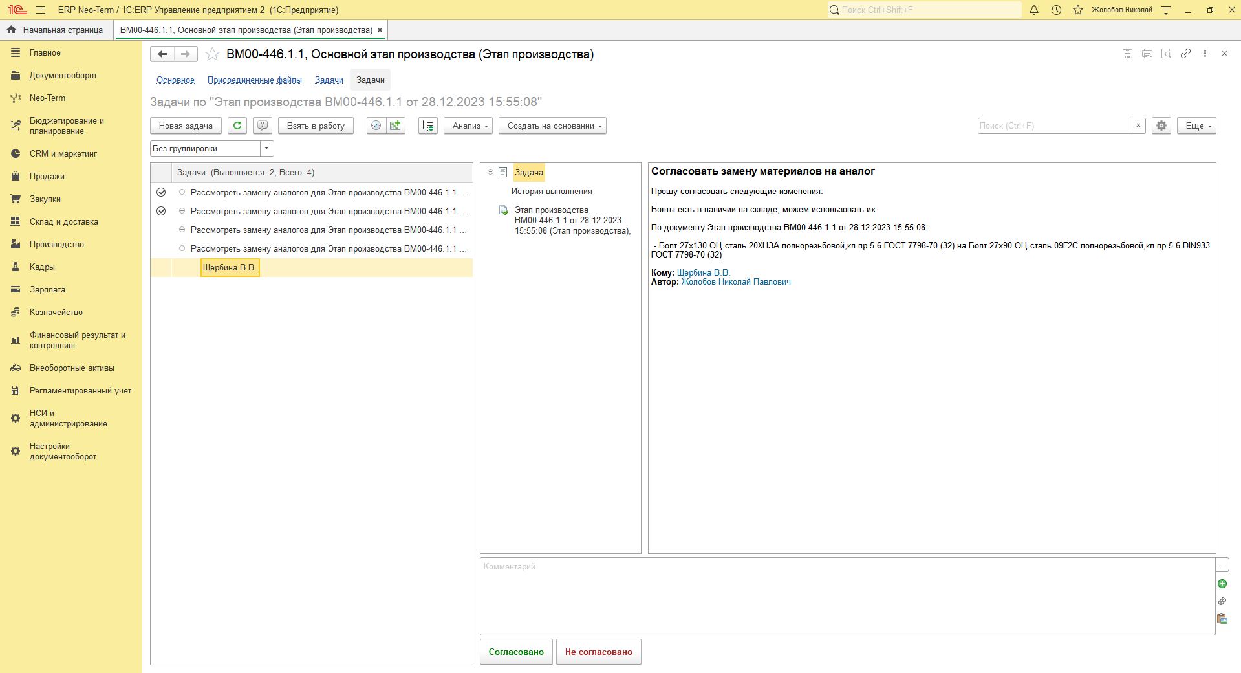Create a Новая задача
Viewport: 1241px width, 673px height.
(186, 126)
